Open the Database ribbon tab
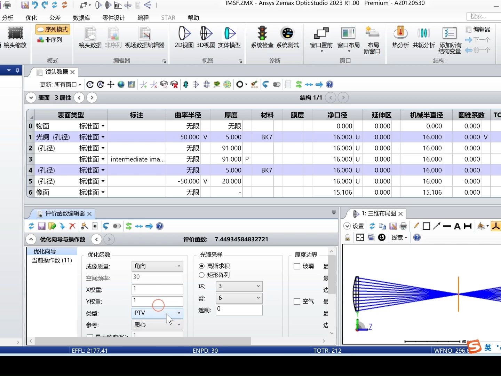The height and width of the screenshot is (376, 501). pos(82,18)
